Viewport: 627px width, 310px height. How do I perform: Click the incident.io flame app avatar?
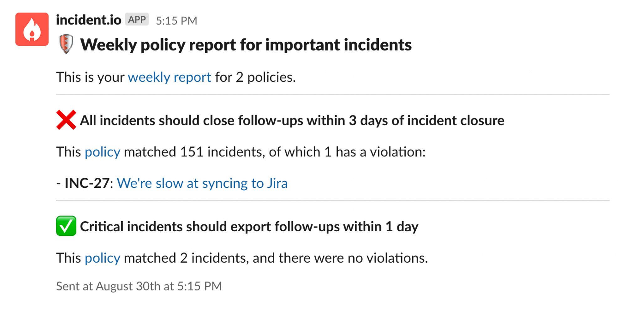coord(32,29)
